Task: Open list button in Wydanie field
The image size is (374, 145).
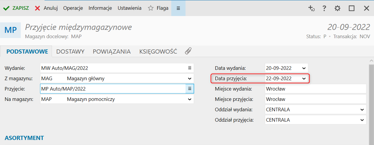Action: point(190,68)
